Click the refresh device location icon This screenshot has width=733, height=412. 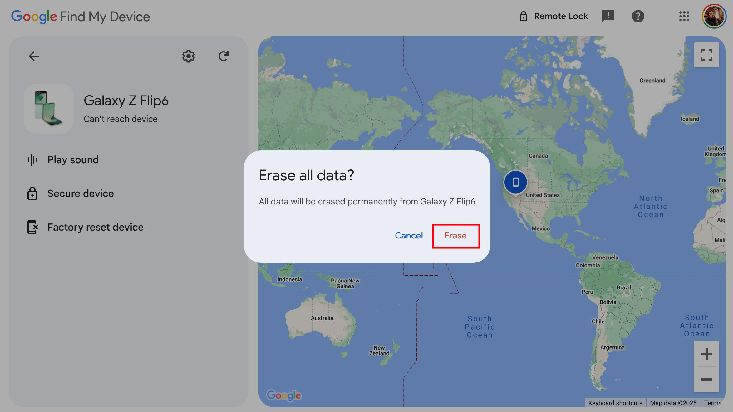point(224,56)
